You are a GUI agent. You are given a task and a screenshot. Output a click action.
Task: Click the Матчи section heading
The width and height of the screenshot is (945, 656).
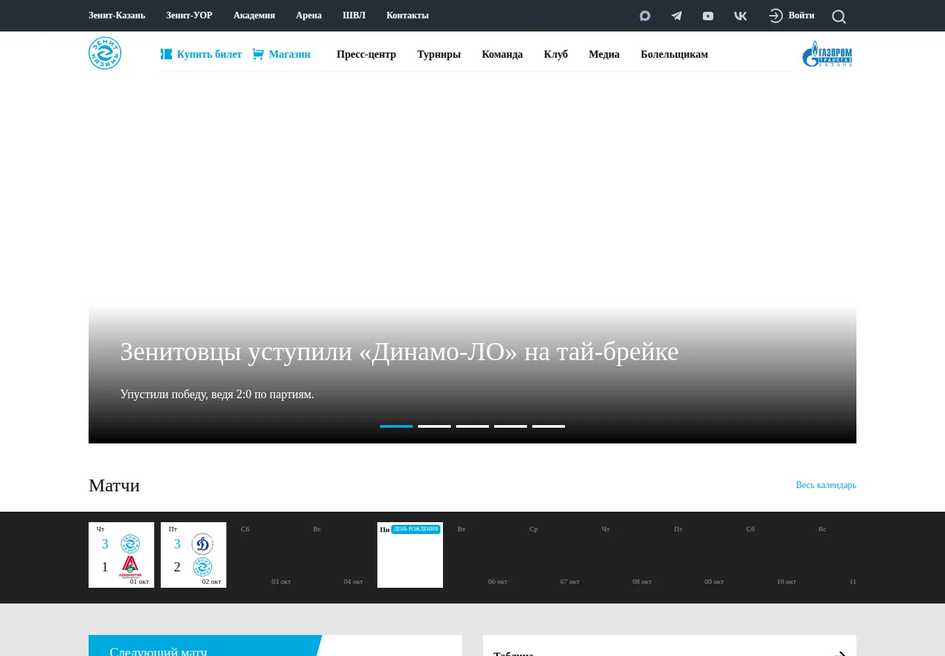(114, 485)
